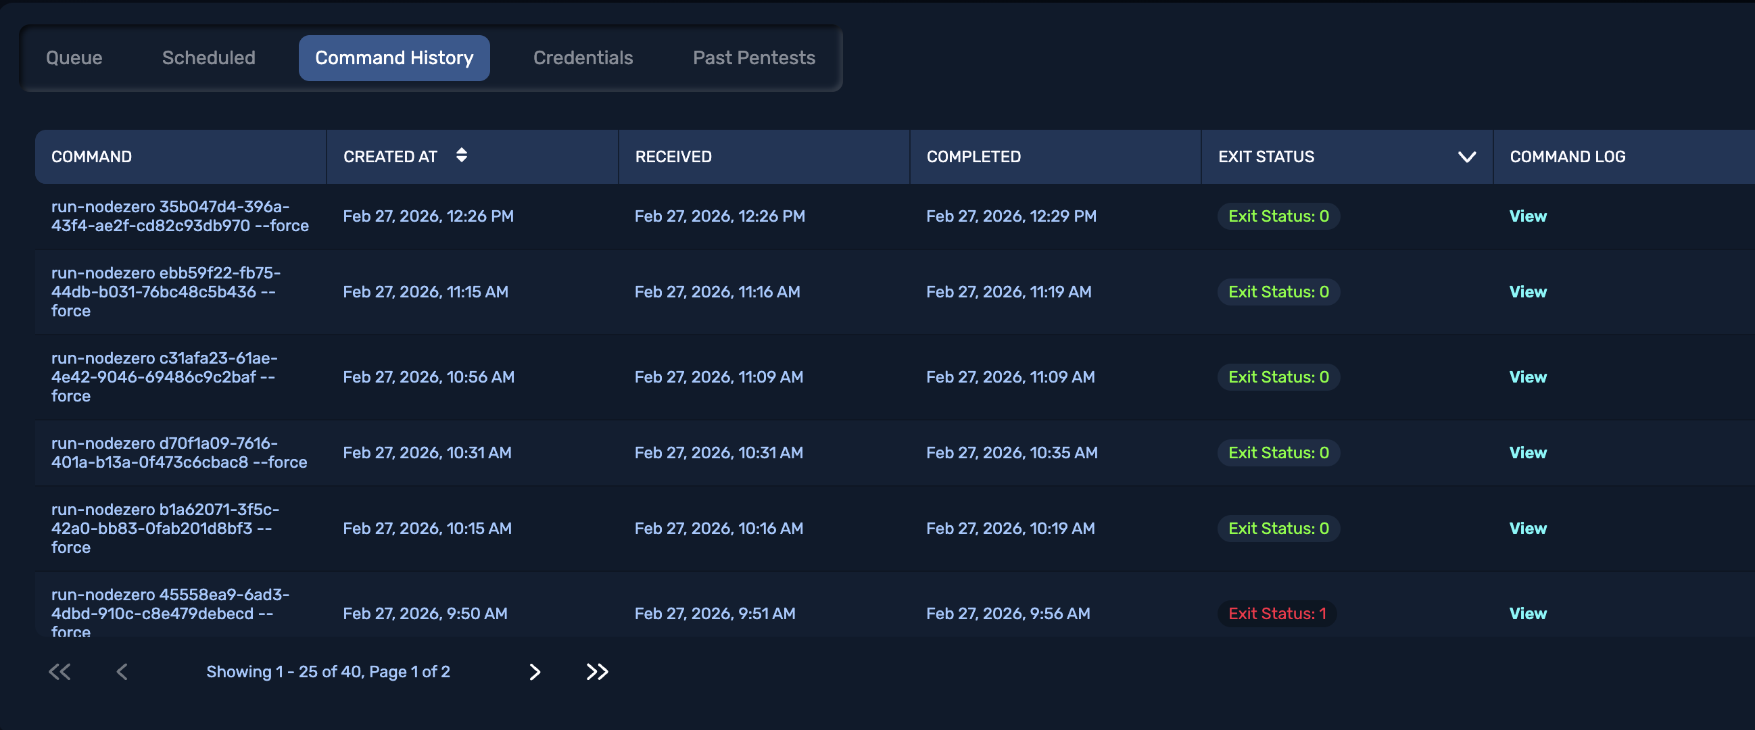Go to the next page arrow
The image size is (1755, 730).
tap(535, 672)
